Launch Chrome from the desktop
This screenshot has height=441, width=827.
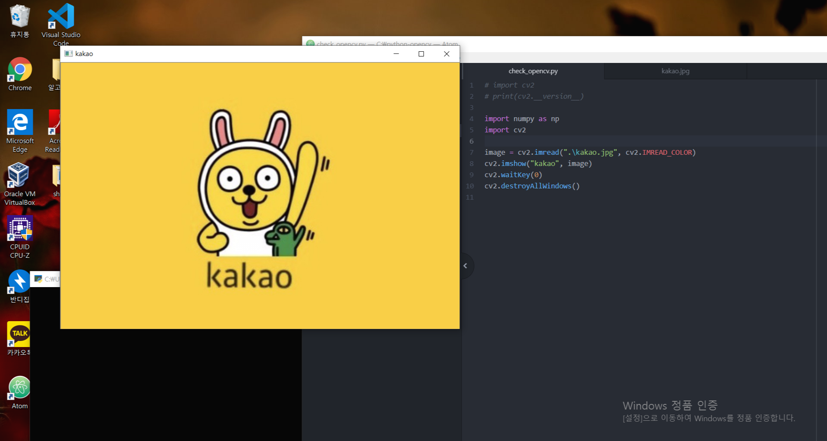(20, 74)
